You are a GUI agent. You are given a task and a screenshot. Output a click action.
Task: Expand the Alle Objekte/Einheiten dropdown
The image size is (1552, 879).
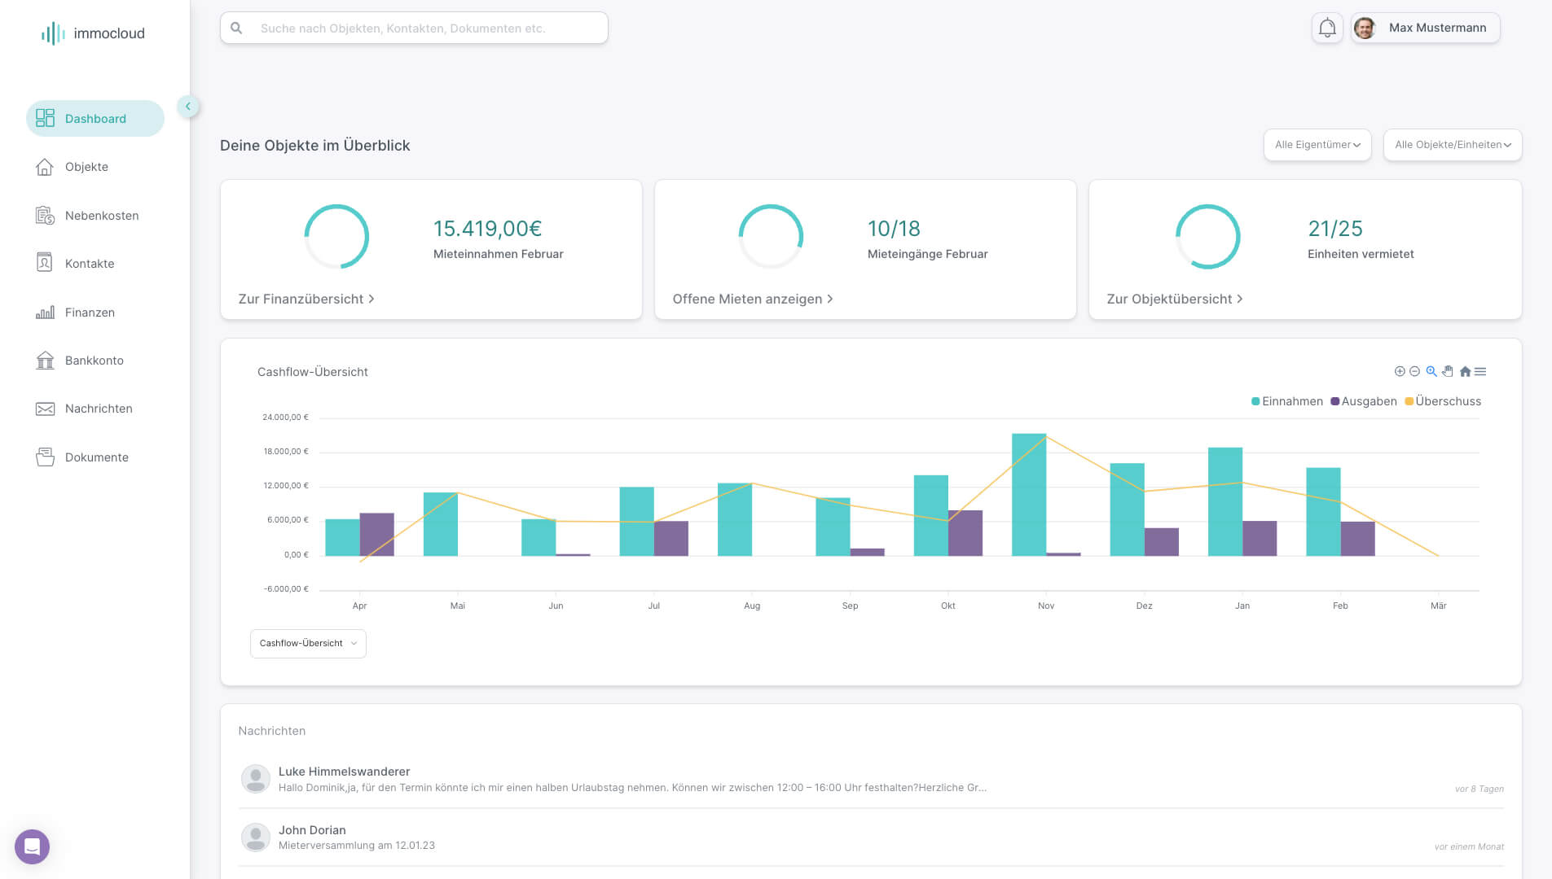coord(1453,145)
